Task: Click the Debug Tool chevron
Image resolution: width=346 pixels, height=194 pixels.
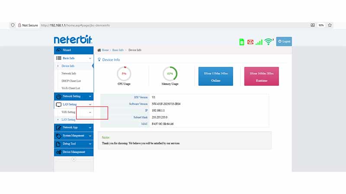Action: click(x=90, y=144)
